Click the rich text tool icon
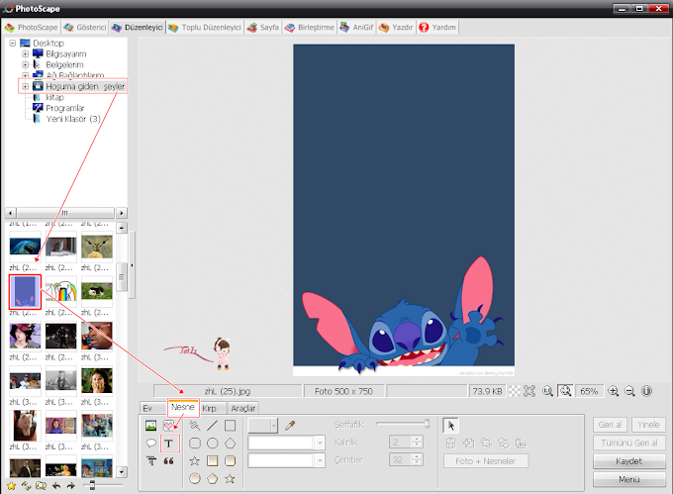The image size is (673, 494). coord(150,460)
